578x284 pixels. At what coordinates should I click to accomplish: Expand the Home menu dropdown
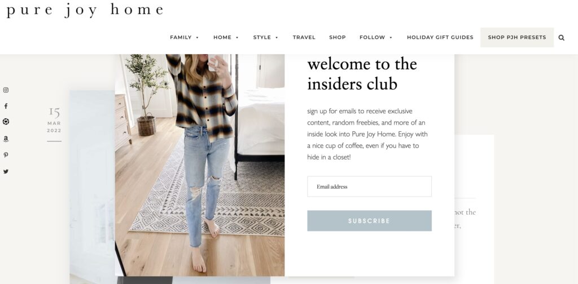pyautogui.click(x=226, y=37)
